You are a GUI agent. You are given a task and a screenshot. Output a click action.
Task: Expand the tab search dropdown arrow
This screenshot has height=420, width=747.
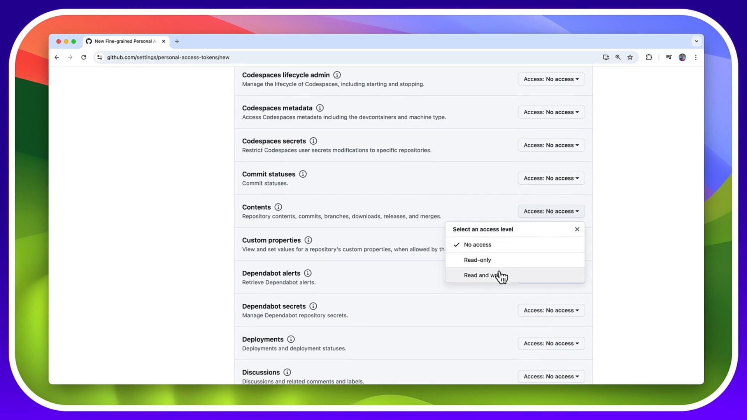(696, 41)
